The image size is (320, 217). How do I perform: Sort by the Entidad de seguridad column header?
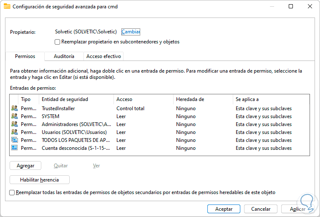(x=65, y=99)
